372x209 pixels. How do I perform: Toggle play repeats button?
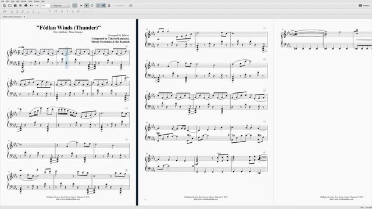click(98, 5)
